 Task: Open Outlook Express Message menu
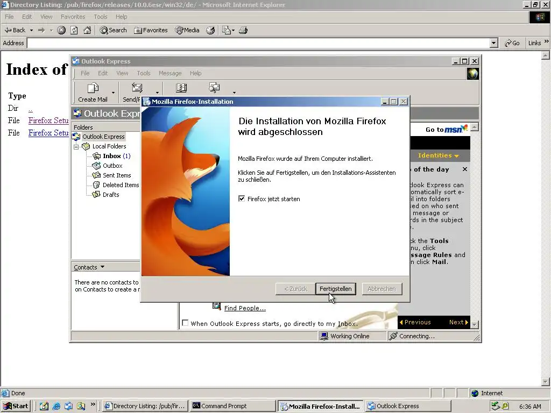click(170, 73)
